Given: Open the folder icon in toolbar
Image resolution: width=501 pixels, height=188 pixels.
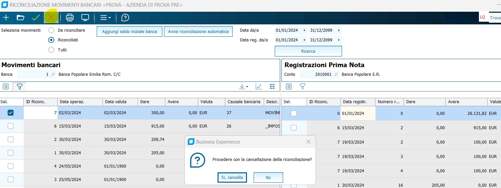Looking at the screenshot, I should pos(20,18).
